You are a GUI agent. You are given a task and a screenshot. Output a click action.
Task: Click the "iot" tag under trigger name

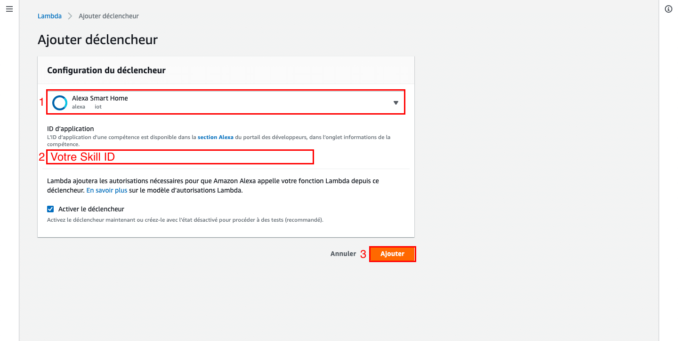click(x=98, y=107)
